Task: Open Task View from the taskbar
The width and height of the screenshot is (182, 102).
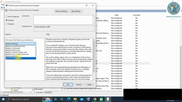Action: click(62, 99)
